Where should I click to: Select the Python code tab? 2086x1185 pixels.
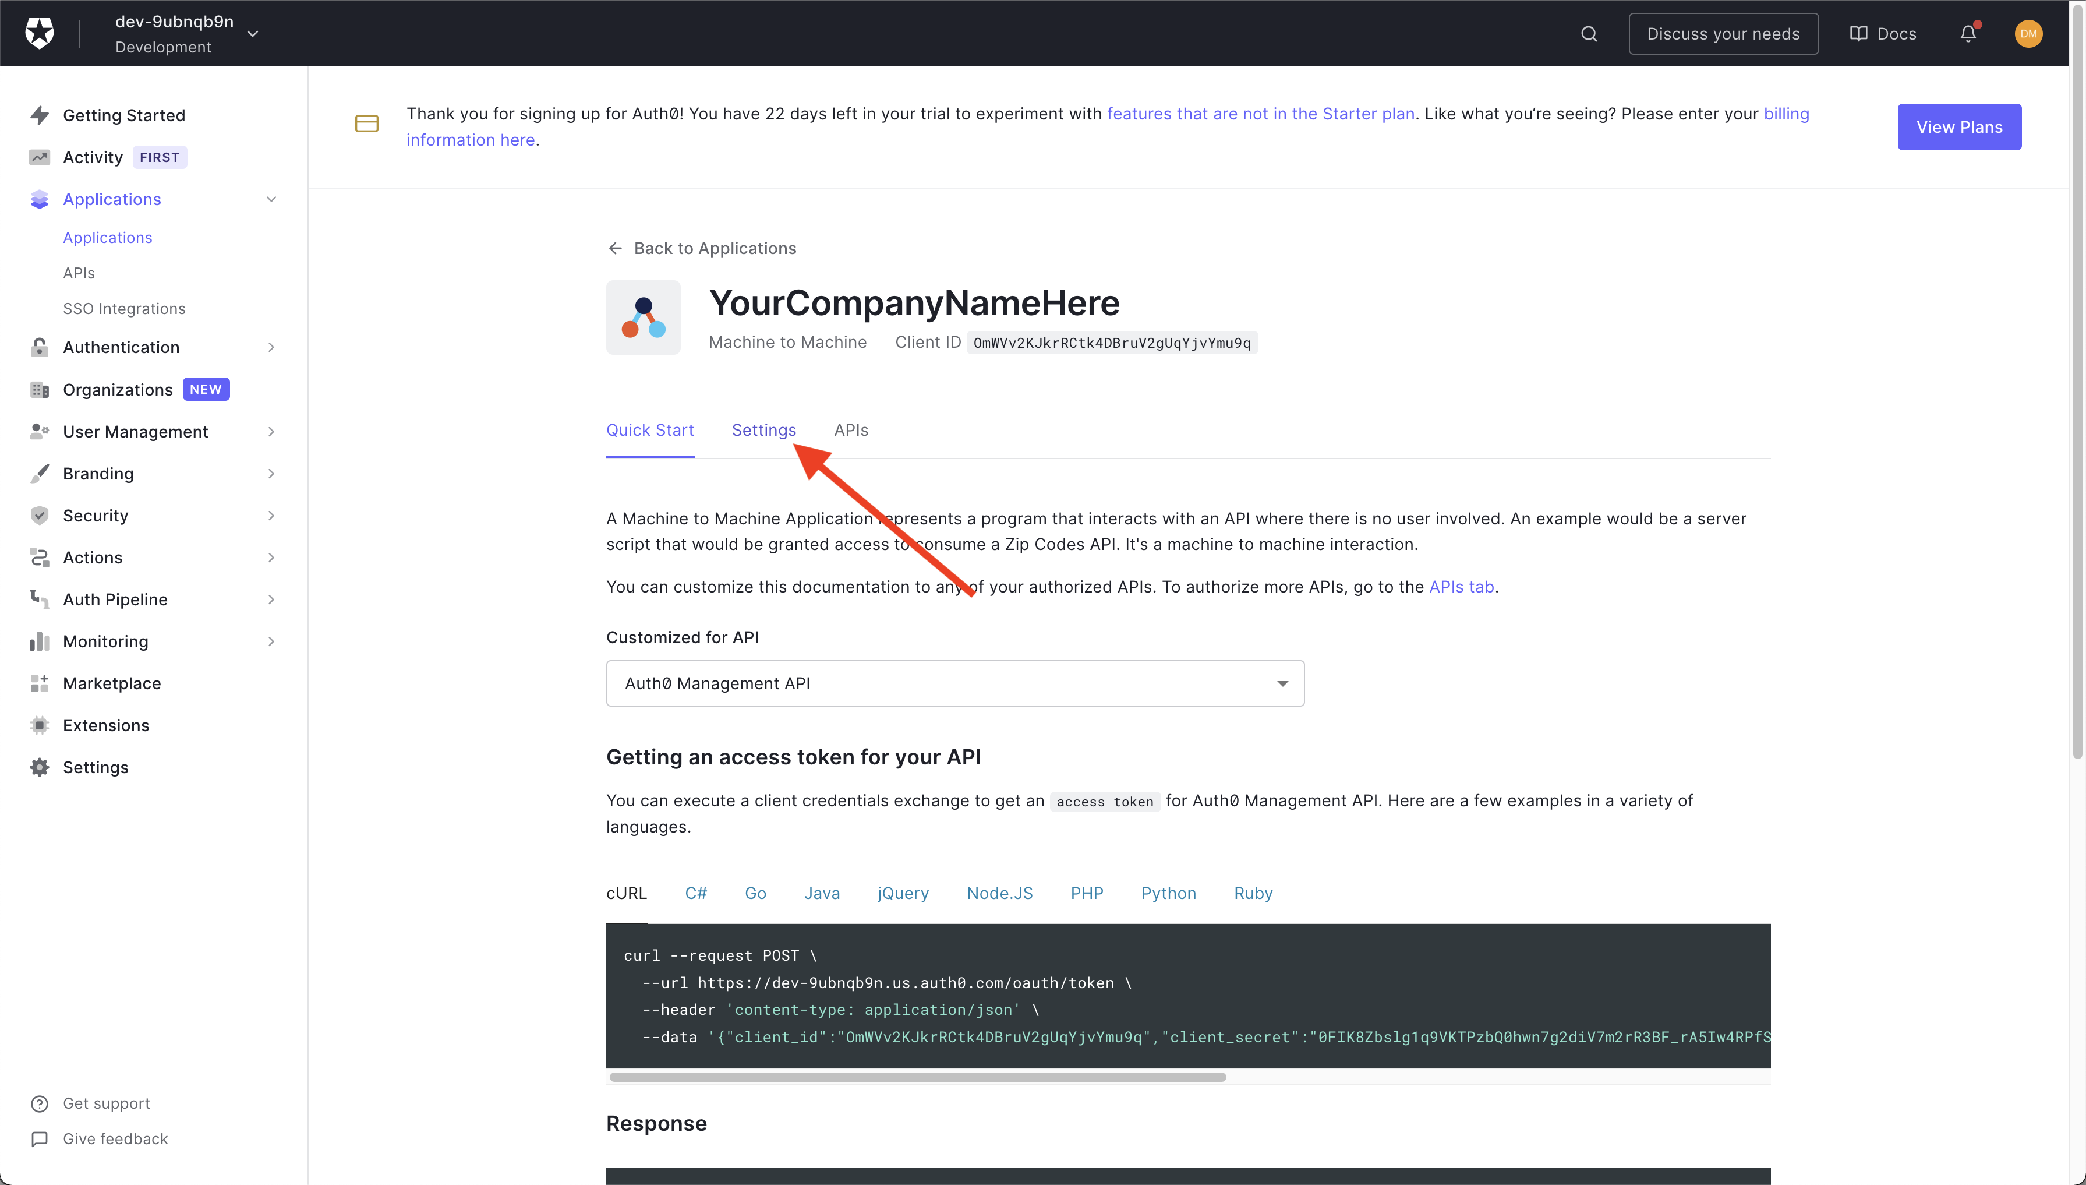(1168, 894)
